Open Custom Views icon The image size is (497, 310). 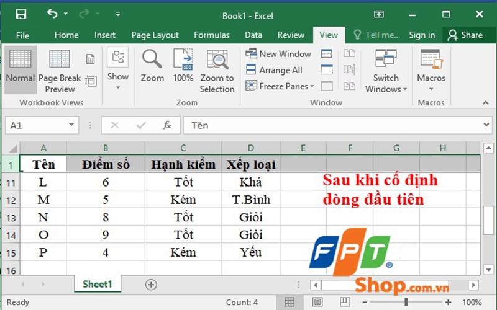91,81
